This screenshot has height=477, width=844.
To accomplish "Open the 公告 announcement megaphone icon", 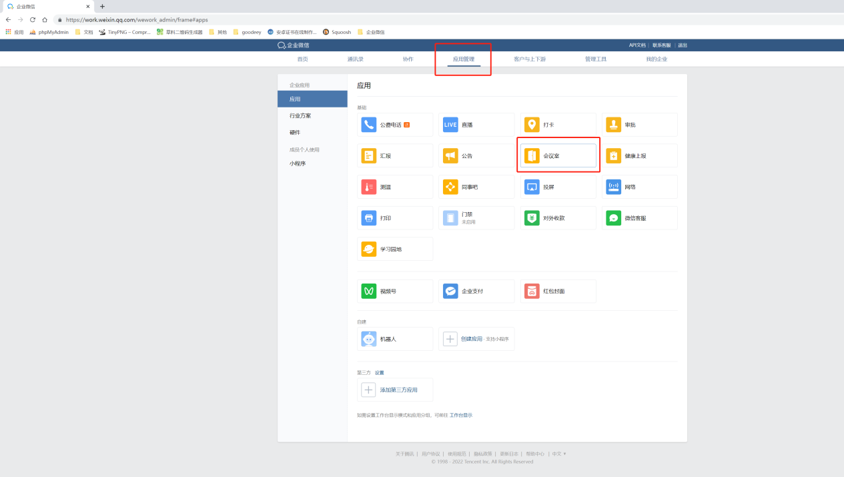I will [450, 156].
